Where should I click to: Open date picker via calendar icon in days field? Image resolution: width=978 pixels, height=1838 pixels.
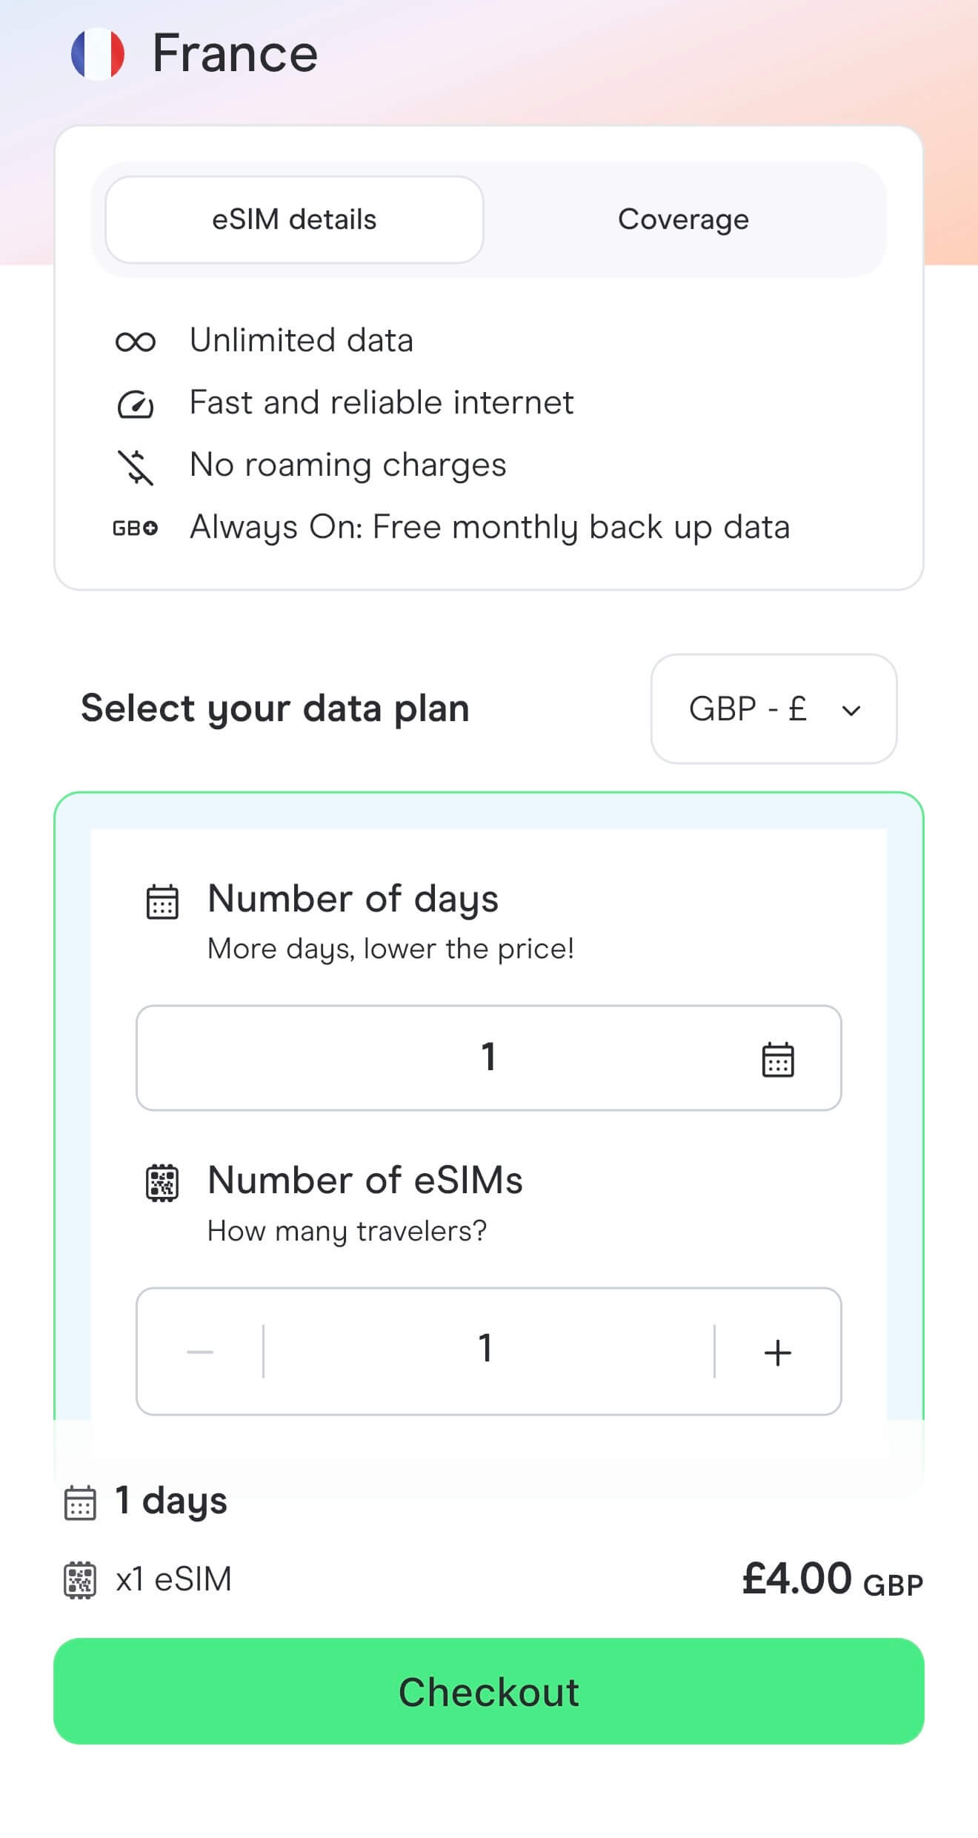[778, 1059]
